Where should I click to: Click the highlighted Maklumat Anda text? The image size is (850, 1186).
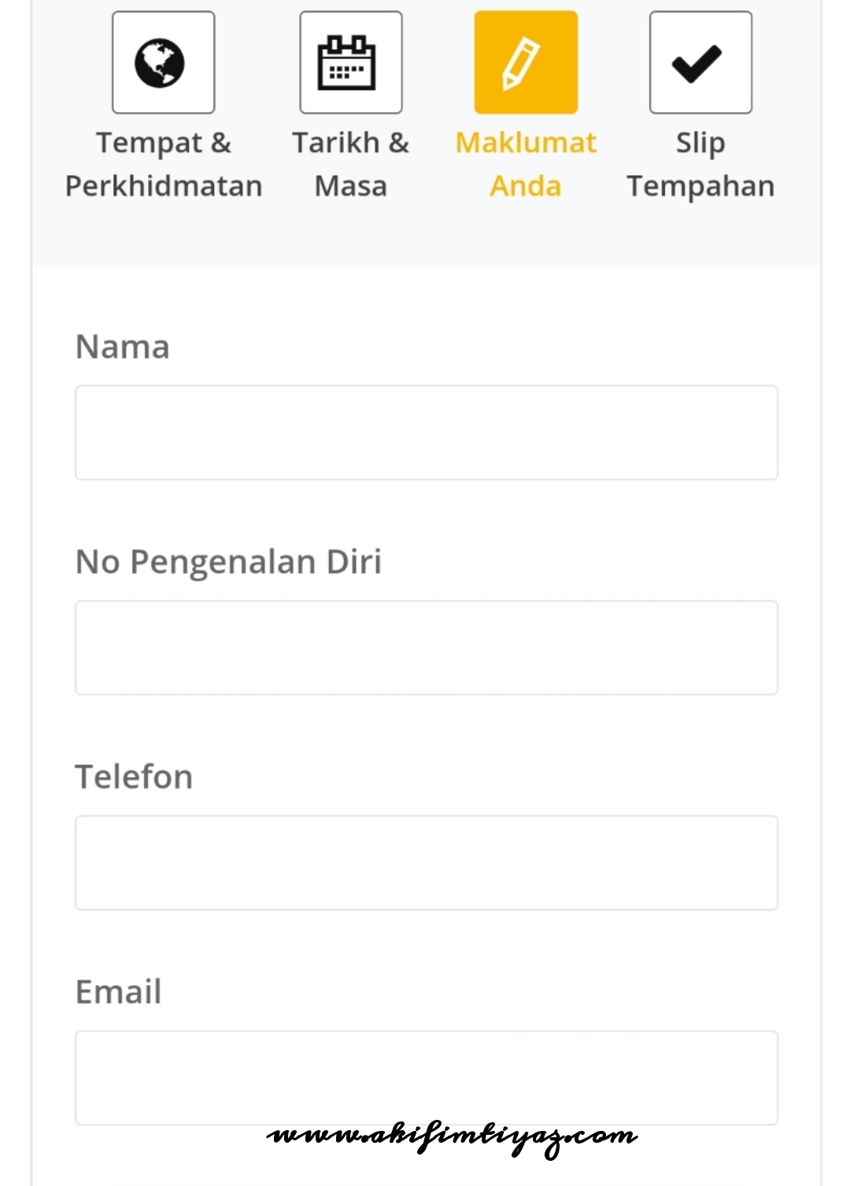tap(526, 164)
